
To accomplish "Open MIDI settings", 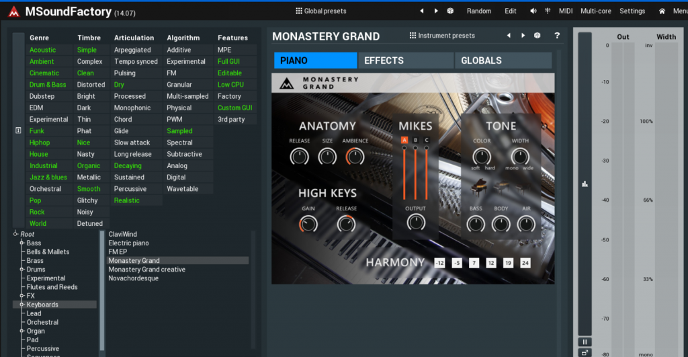I will [566, 11].
